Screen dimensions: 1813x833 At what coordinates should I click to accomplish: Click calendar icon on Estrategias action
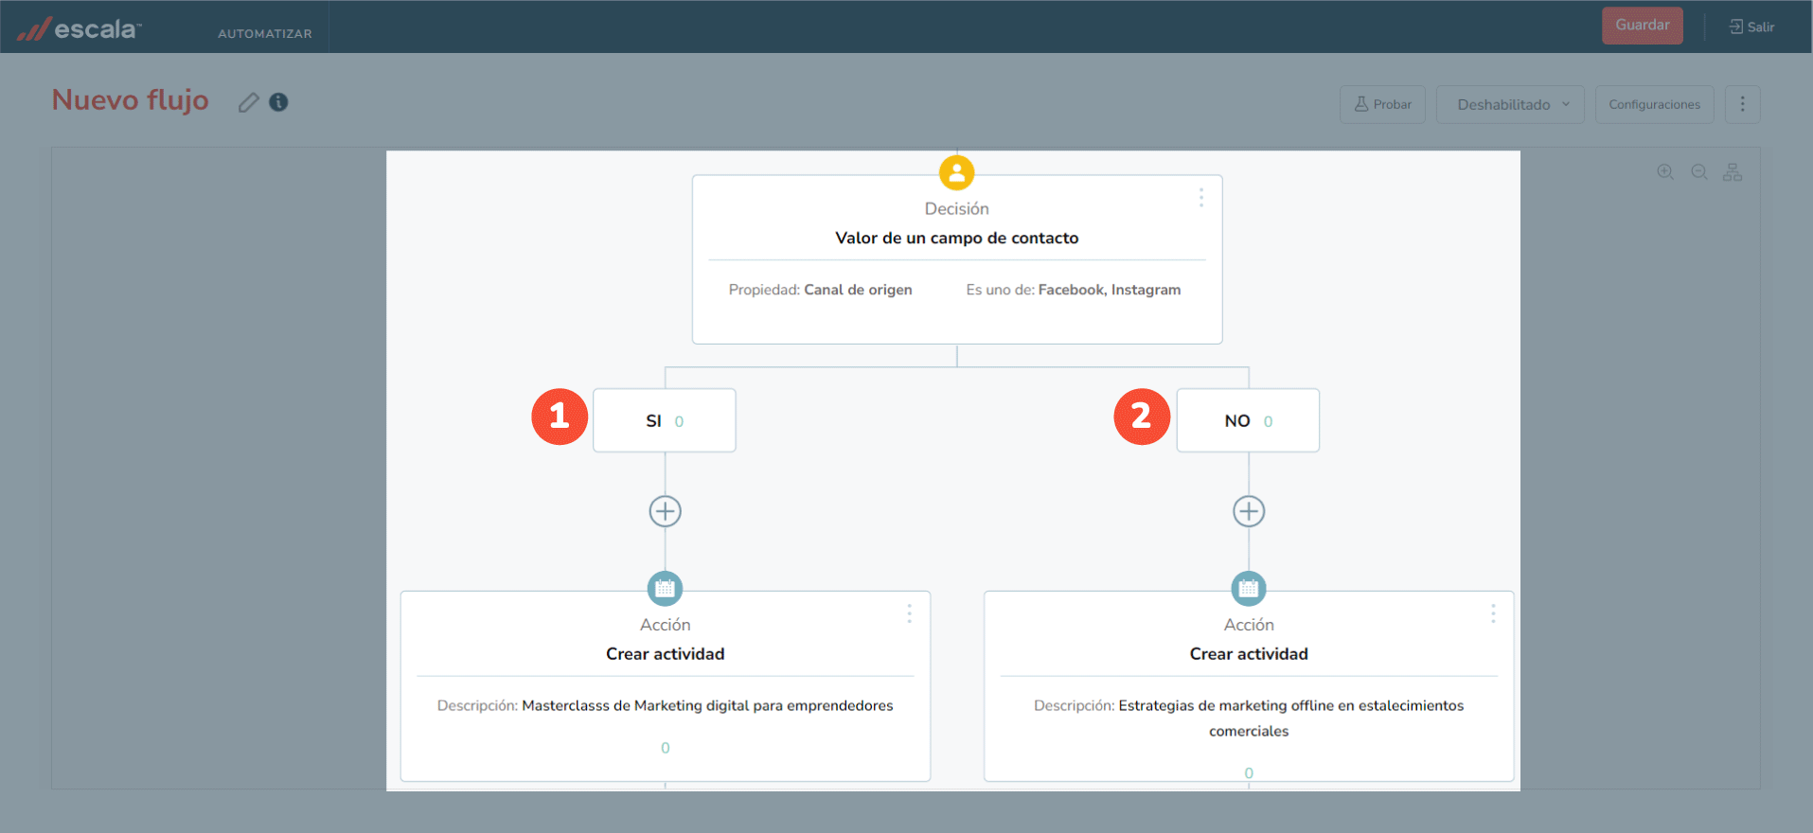pyautogui.click(x=1249, y=589)
